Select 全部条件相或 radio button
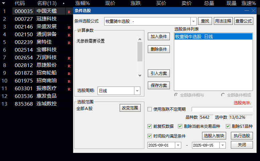 click(223, 95)
